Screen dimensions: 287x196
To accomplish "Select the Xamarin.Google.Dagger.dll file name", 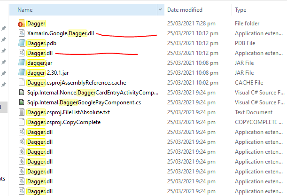I will (61, 33).
